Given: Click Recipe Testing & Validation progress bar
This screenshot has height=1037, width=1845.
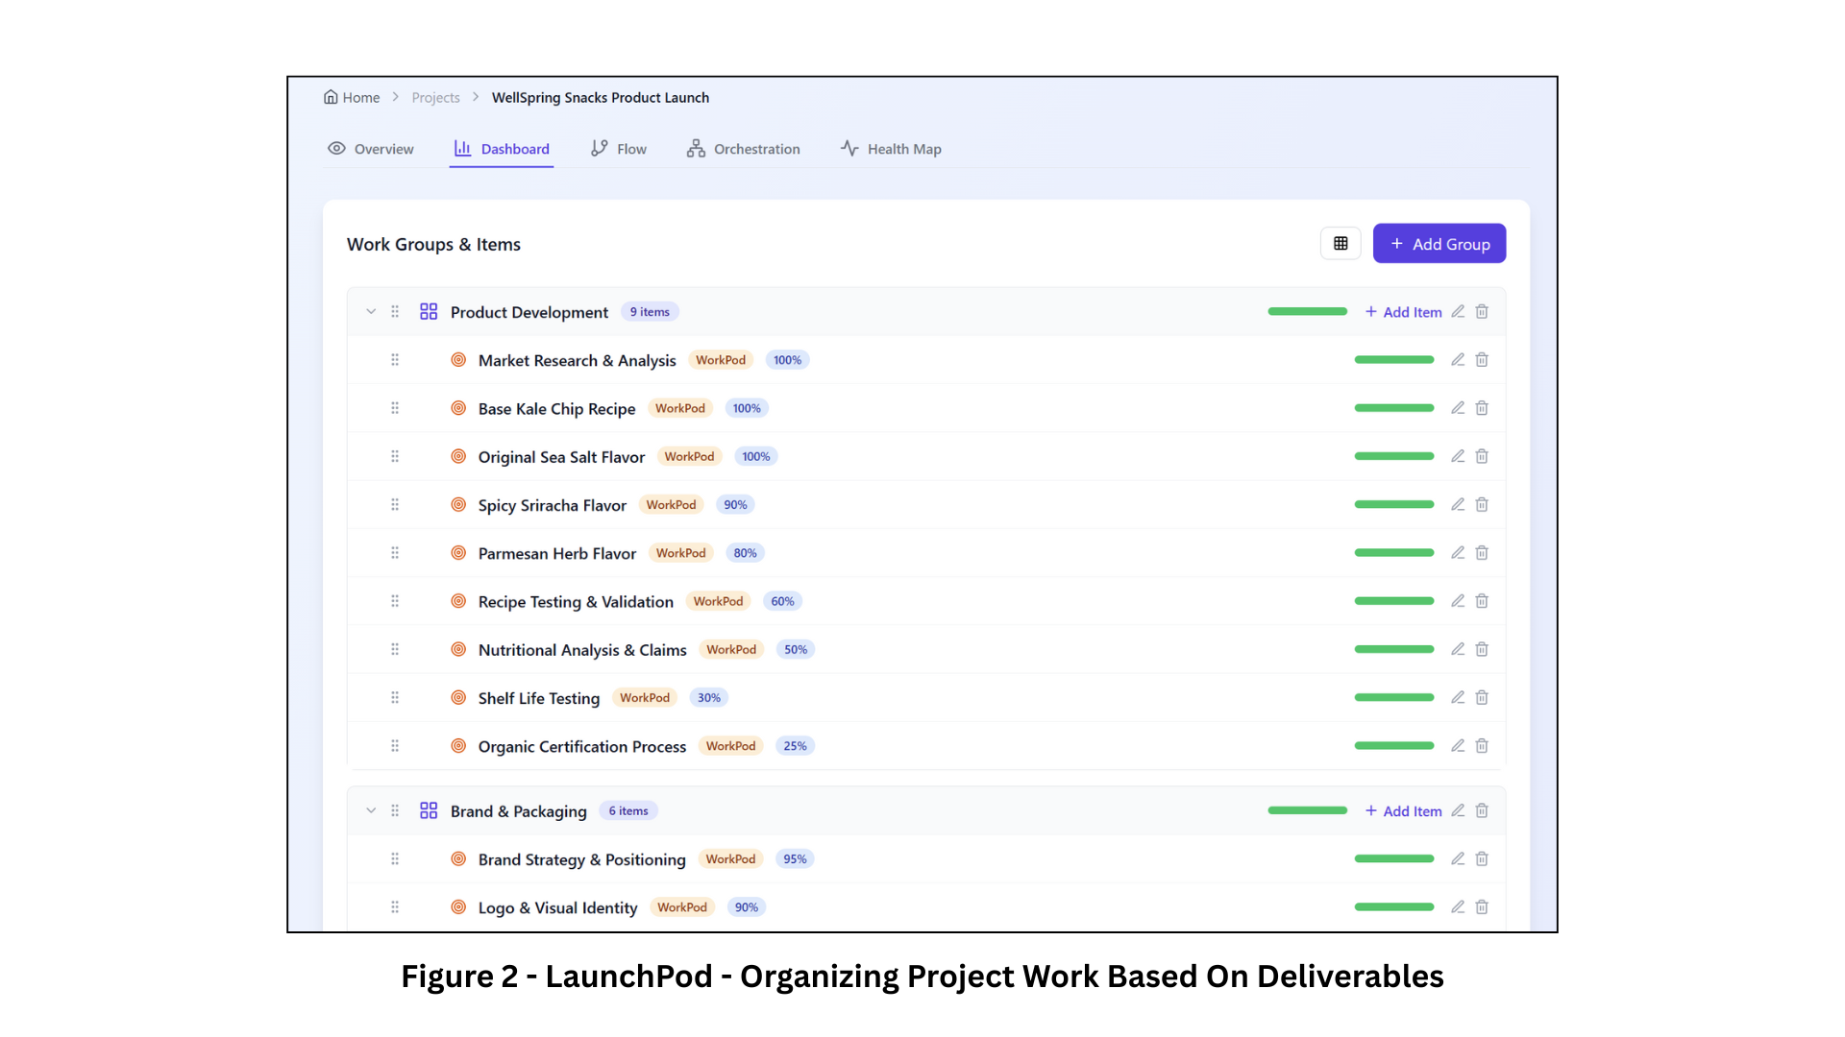Looking at the screenshot, I should pyautogui.click(x=1393, y=601).
